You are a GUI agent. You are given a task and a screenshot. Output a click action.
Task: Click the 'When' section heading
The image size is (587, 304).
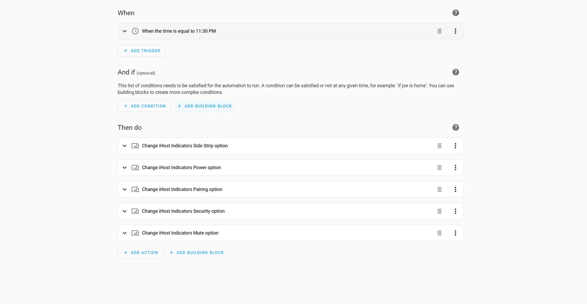126,13
